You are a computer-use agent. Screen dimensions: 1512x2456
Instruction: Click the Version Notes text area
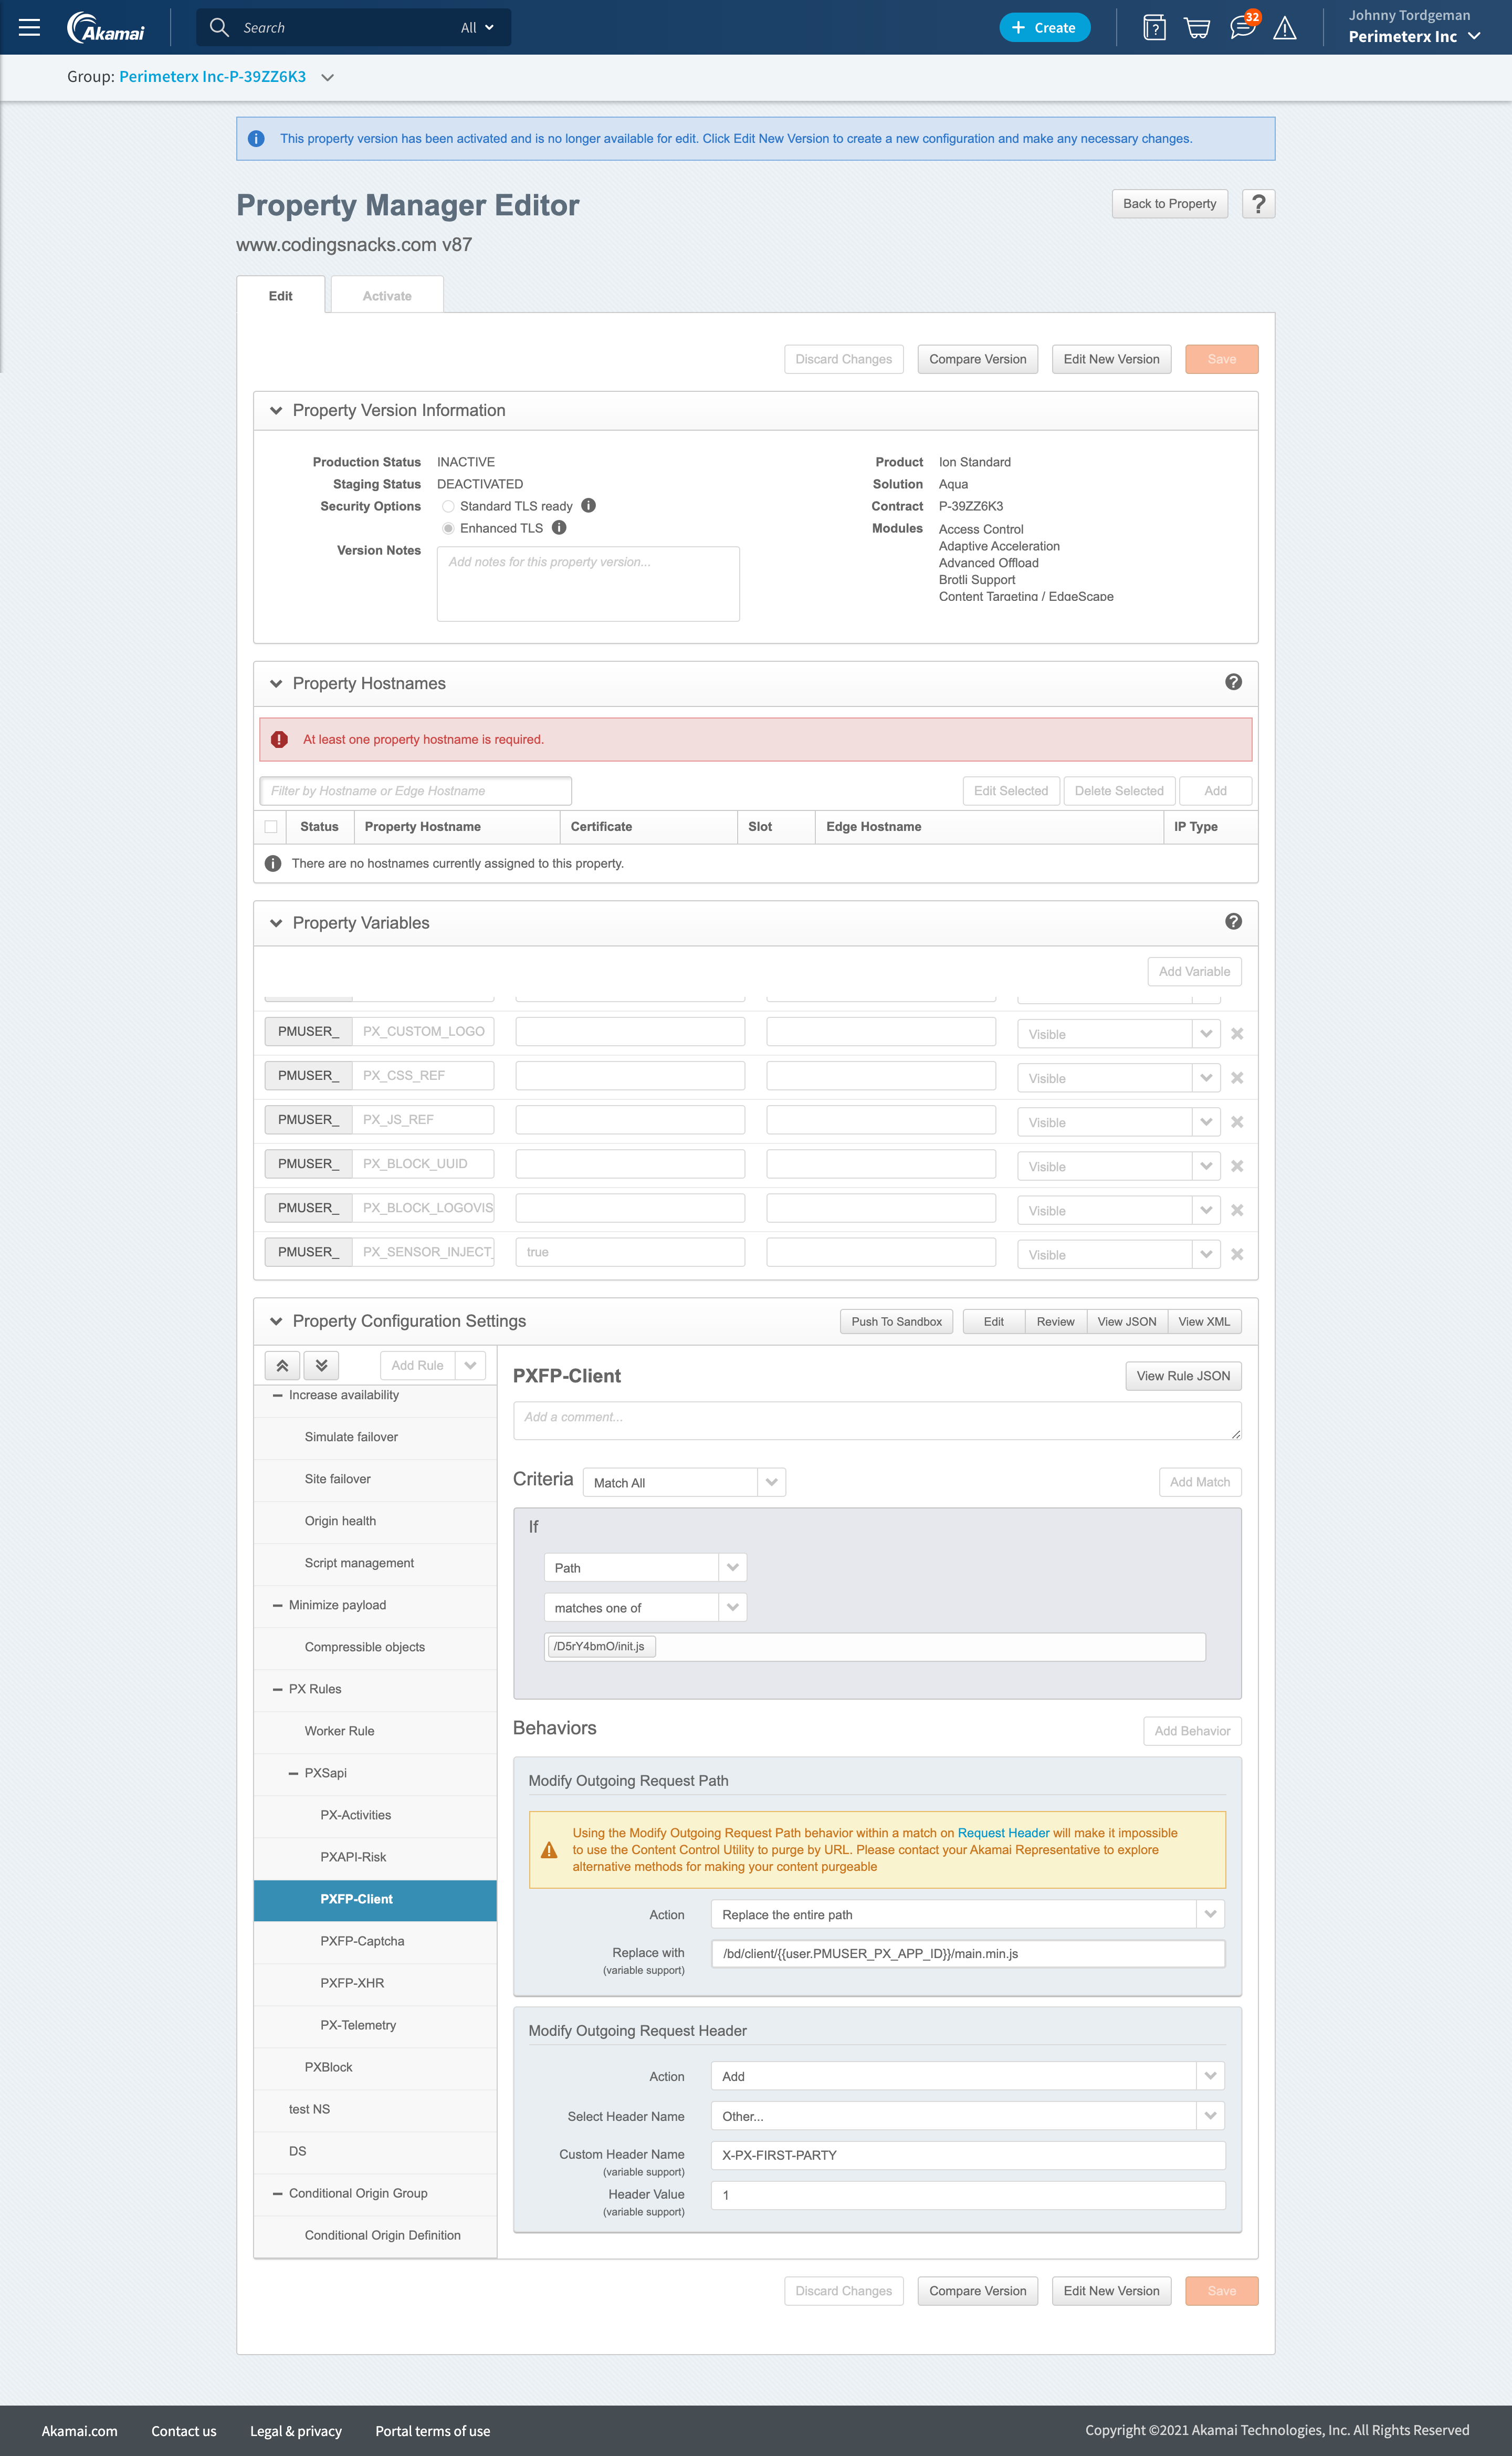pyautogui.click(x=588, y=584)
